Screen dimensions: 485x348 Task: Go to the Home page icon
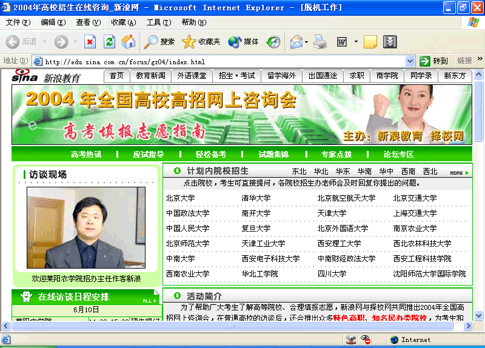coord(129,42)
